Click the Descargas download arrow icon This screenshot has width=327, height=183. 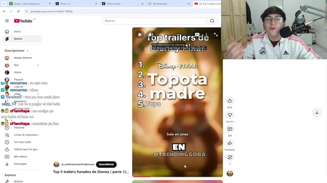point(7,164)
